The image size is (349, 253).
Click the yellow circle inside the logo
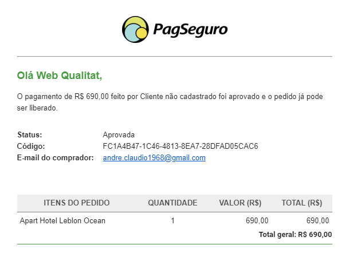pyautogui.click(x=142, y=33)
